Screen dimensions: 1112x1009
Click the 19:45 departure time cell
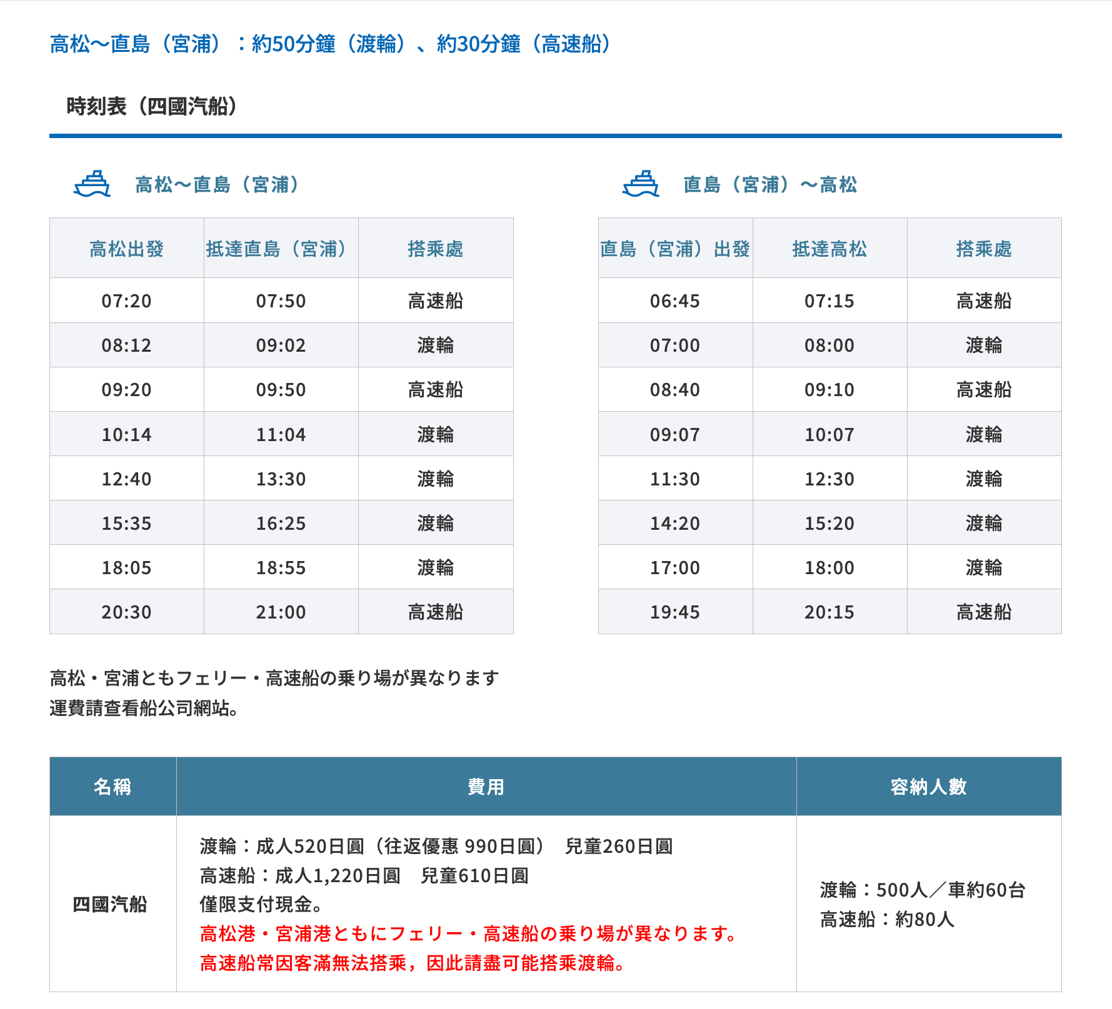click(674, 612)
